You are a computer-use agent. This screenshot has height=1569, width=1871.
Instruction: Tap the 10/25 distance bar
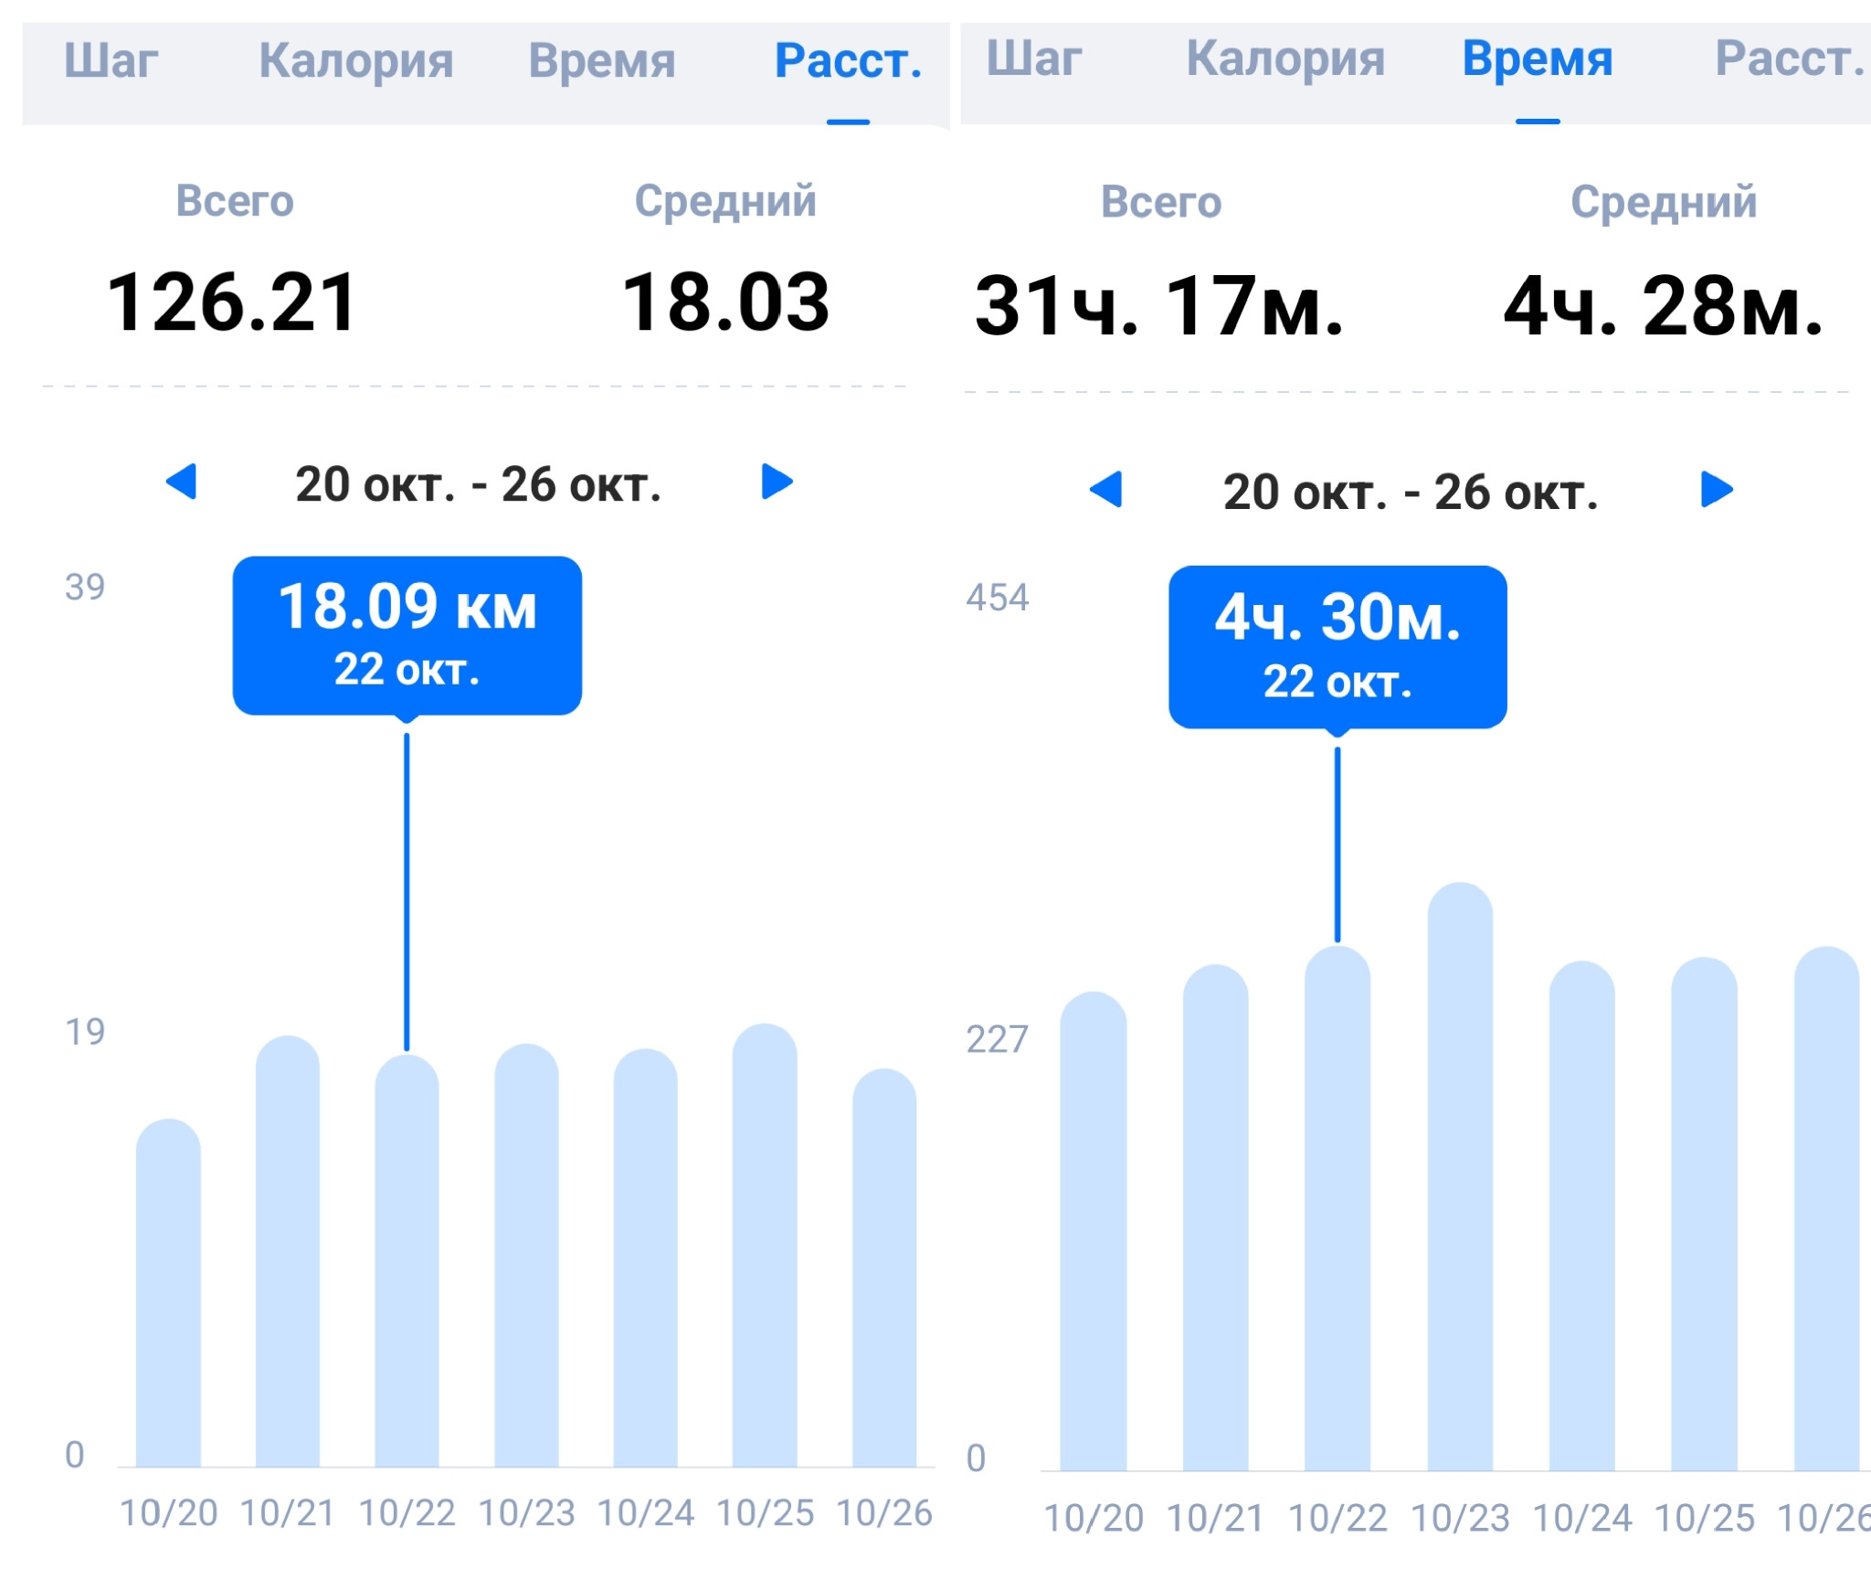point(765,1246)
